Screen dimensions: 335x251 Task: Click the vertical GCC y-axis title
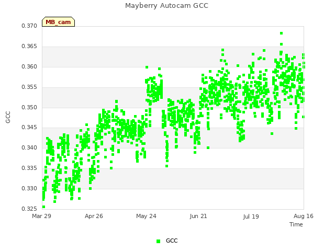click(x=8, y=117)
